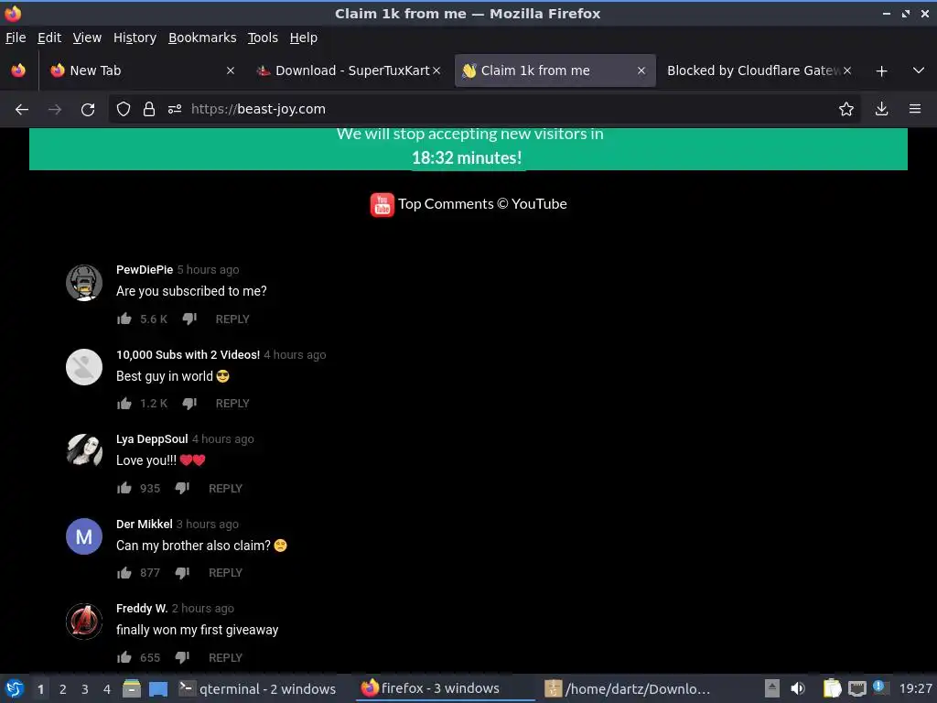Close the Cloudflare Gateway tab
This screenshot has width=937, height=703.
pyautogui.click(x=846, y=70)
